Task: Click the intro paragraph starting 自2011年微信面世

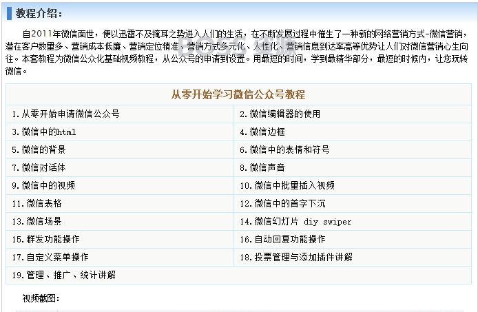Action: click(236, 52)
